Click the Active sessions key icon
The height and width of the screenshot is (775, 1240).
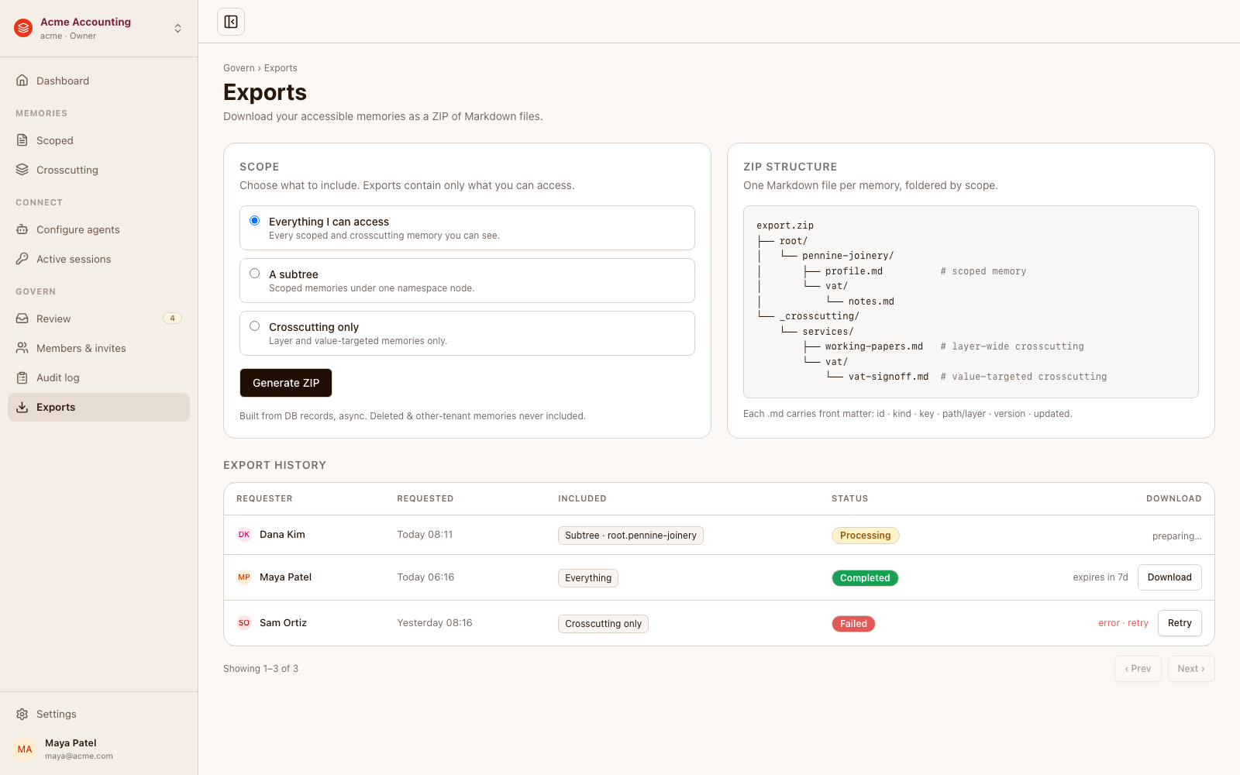[x=22, y=259]
